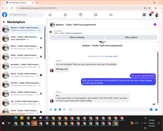Open the account profile picture menu
This screenshot has height=131, width=163.
(156, 15)
